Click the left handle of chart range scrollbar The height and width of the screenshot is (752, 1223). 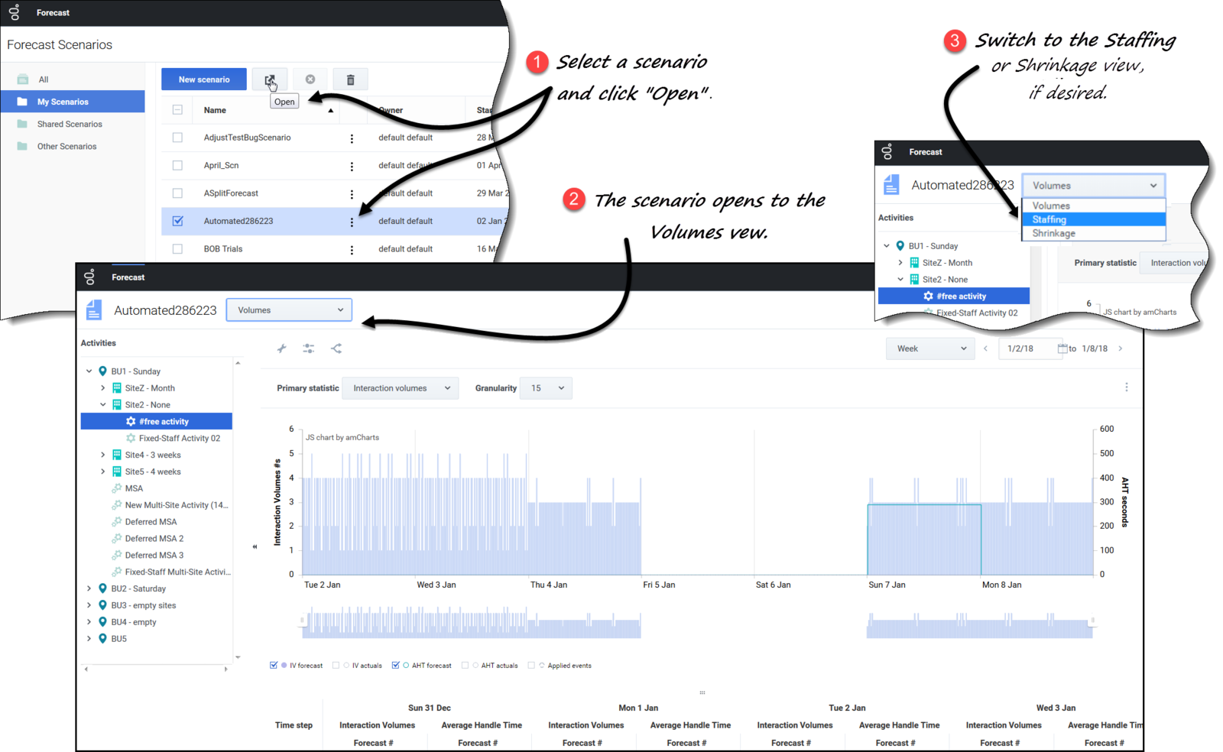coord(303,621)
